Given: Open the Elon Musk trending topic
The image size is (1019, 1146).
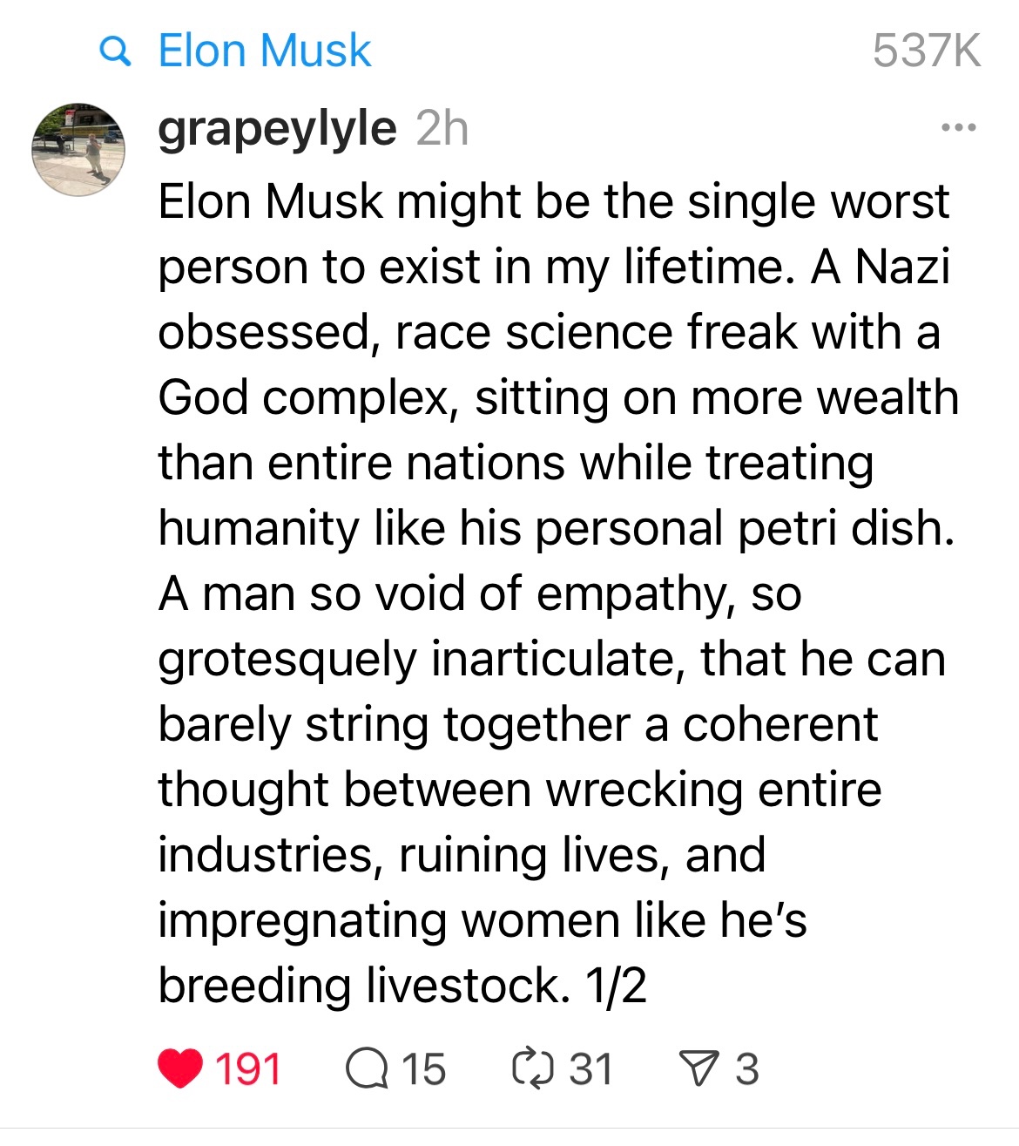Looking at the screenshot, I should 265,51.
